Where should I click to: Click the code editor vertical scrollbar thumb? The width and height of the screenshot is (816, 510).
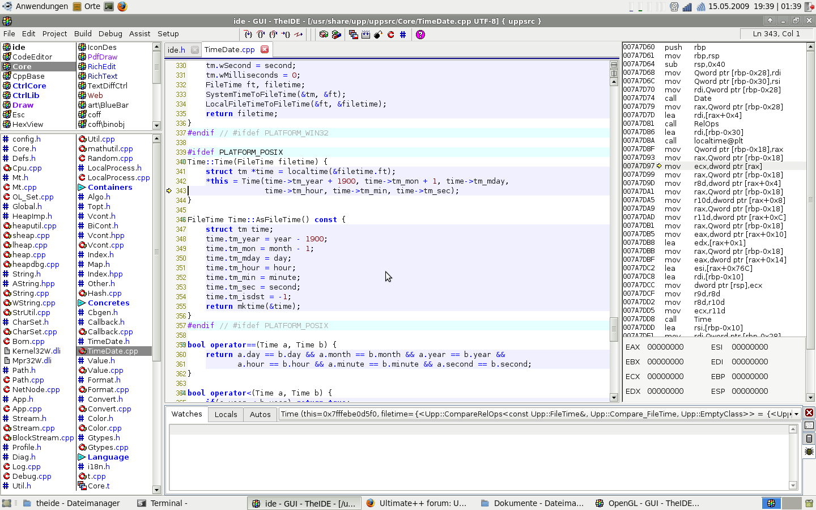click(614, 329)
